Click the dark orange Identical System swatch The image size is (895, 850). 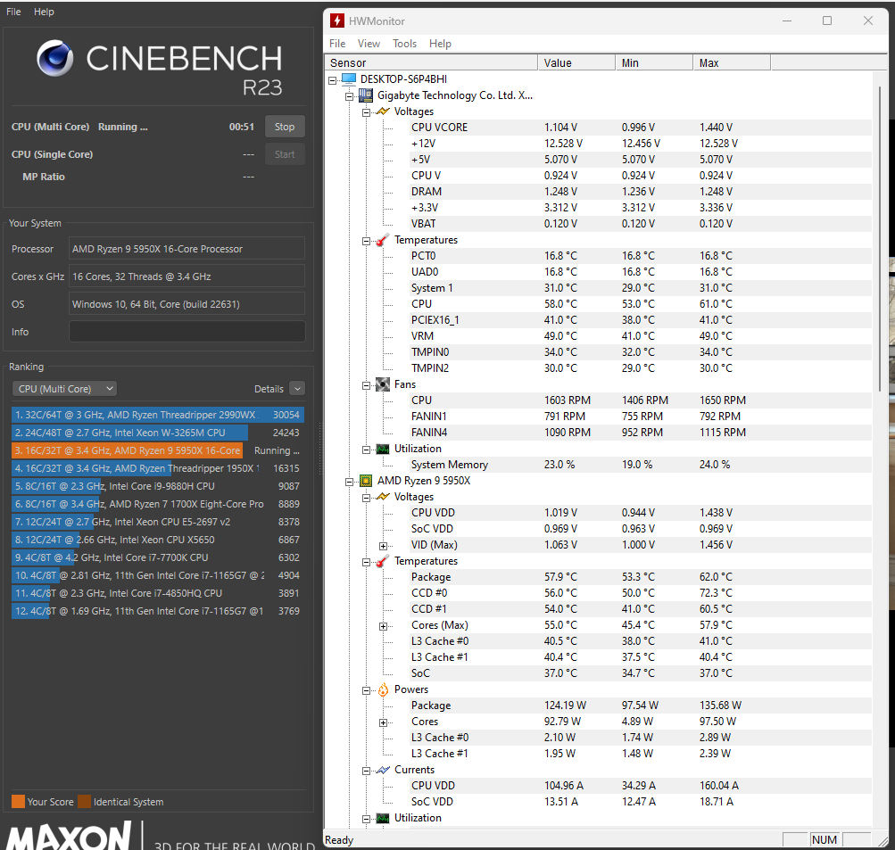pyautogui.click(x=85, y=802)
